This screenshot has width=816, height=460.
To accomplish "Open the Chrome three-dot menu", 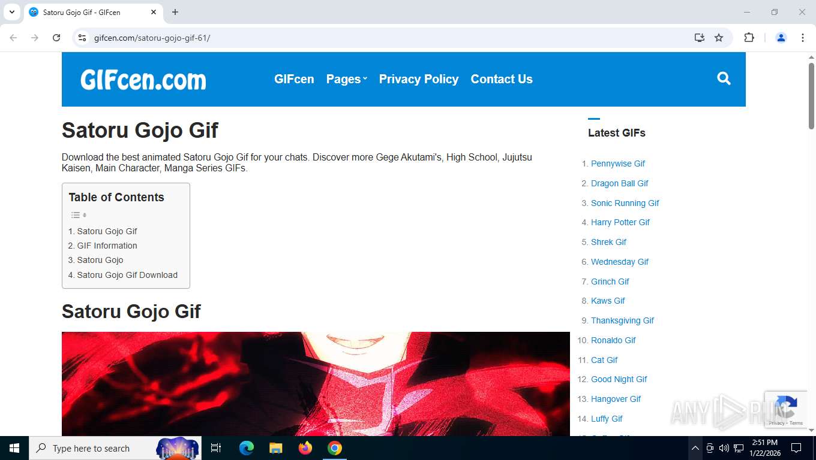I will (803, 38).
